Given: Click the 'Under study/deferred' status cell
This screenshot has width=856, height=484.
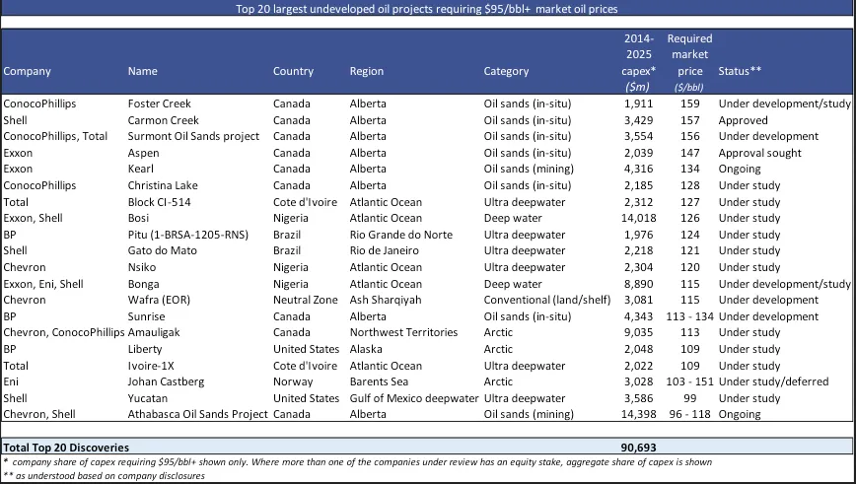Looking at the screenshot, I should coord(773,381).
